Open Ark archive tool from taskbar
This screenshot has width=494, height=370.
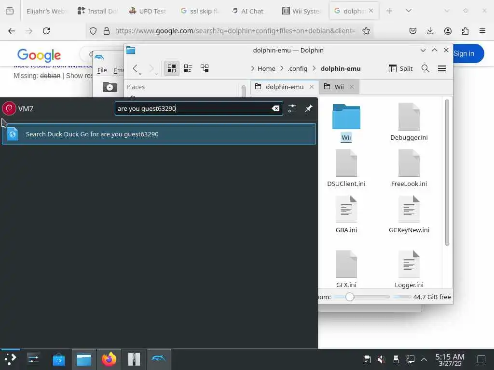coord(134,359)
